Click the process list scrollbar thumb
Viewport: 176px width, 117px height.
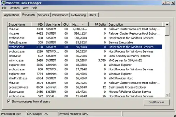(x=167, y=31)
